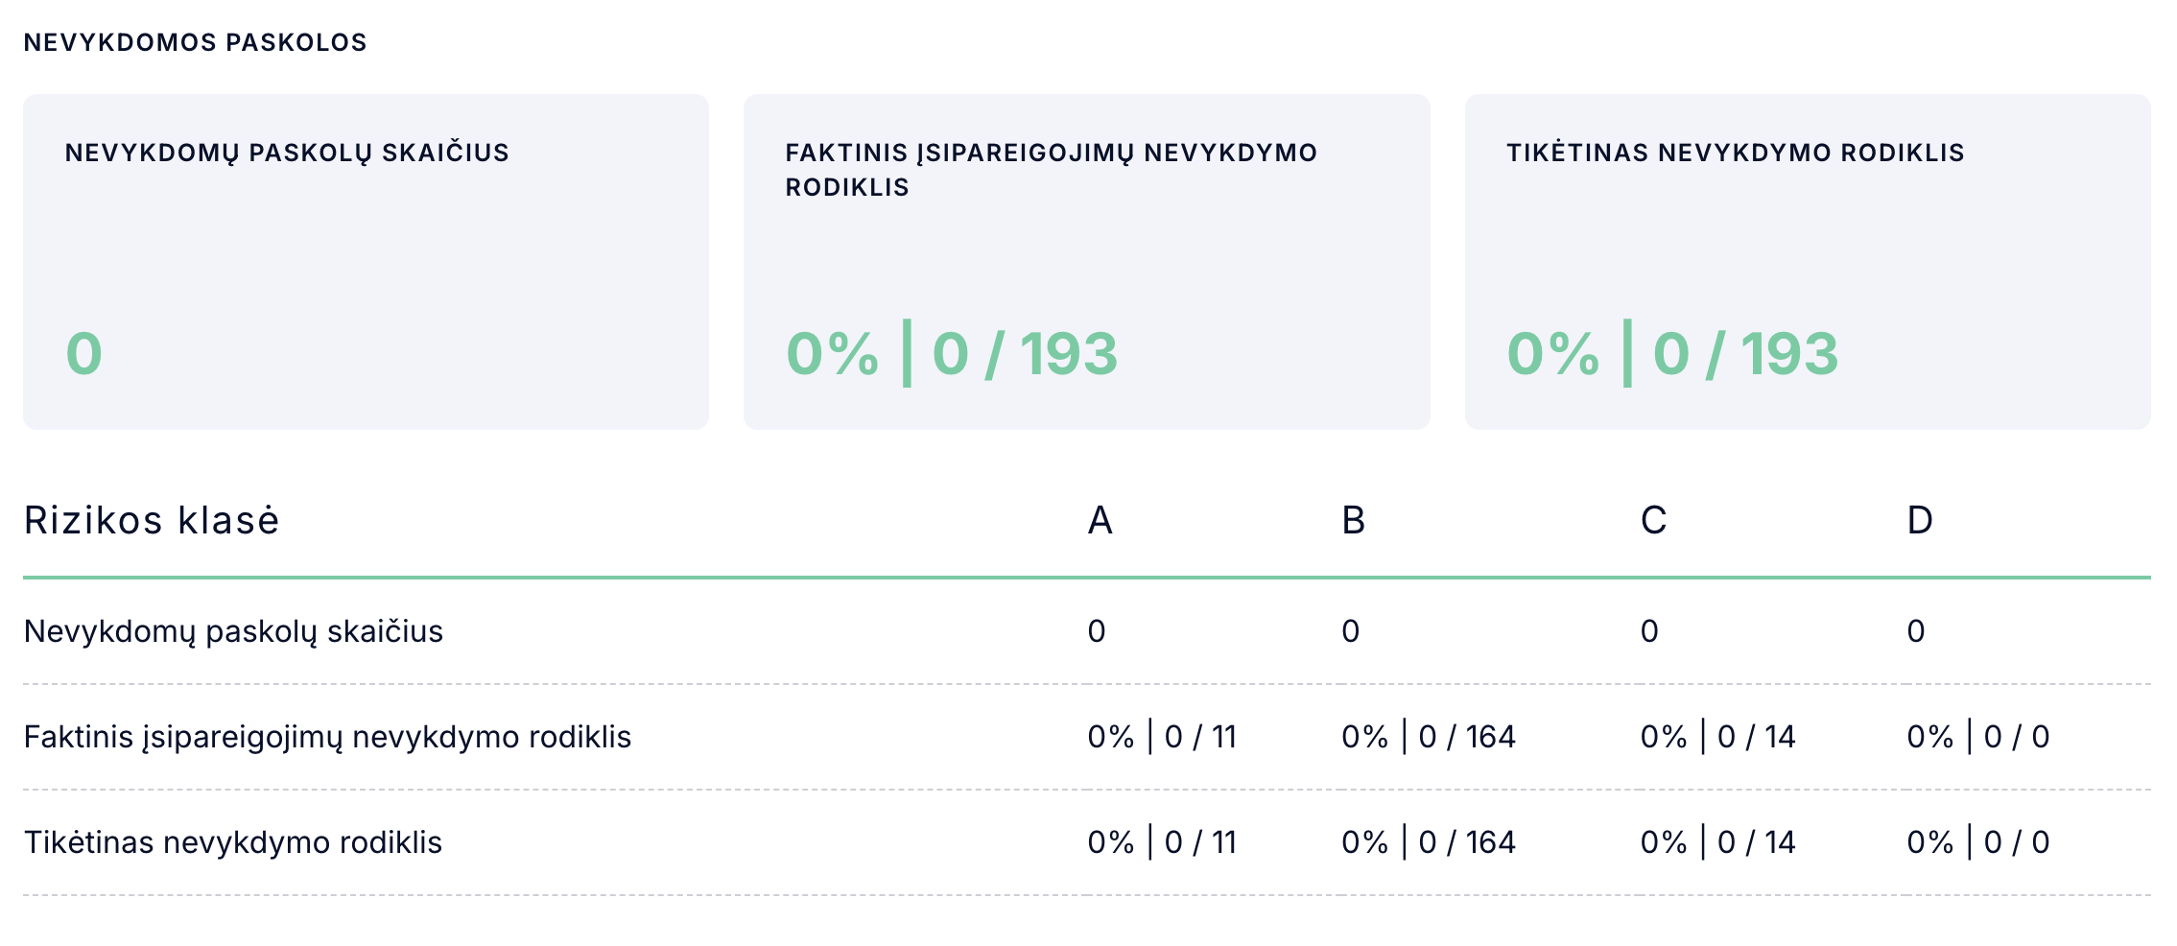Click class C tikėtinas value 0 / 14
2177x946 pixels.
coord(1756,842)
